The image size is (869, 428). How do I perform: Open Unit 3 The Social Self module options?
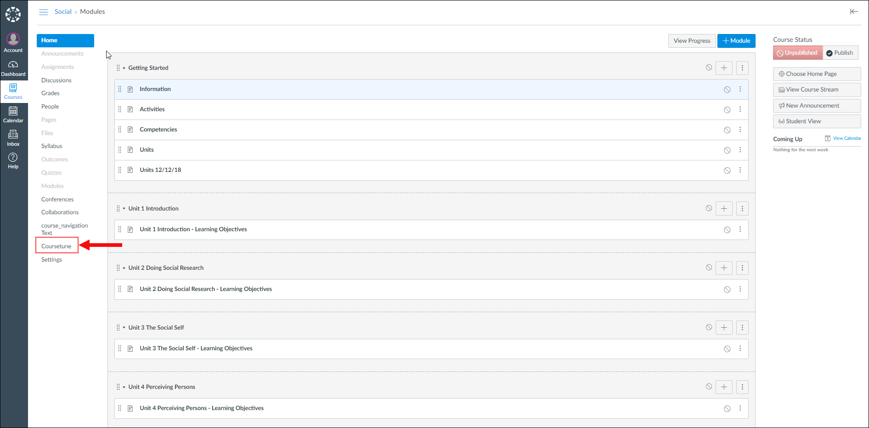tap(742, 328)
